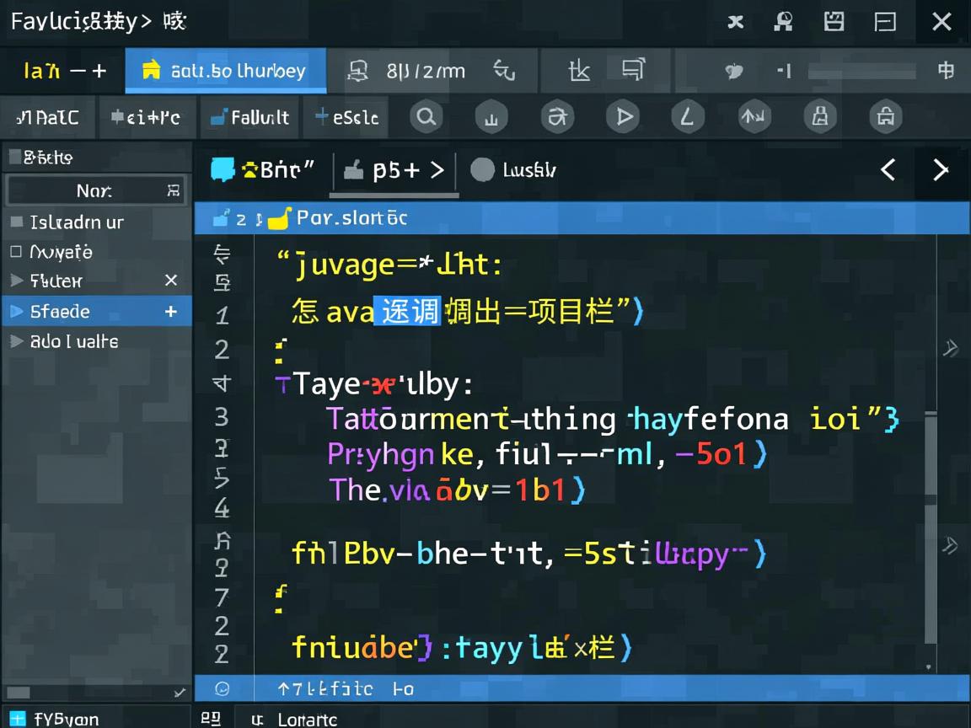Switch to the aalt.bo lhurbey tab

tap(225, 71)
